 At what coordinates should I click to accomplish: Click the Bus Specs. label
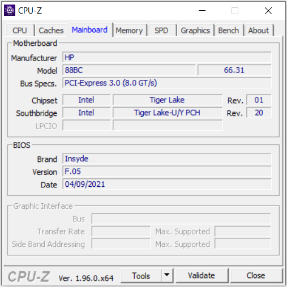38,84
